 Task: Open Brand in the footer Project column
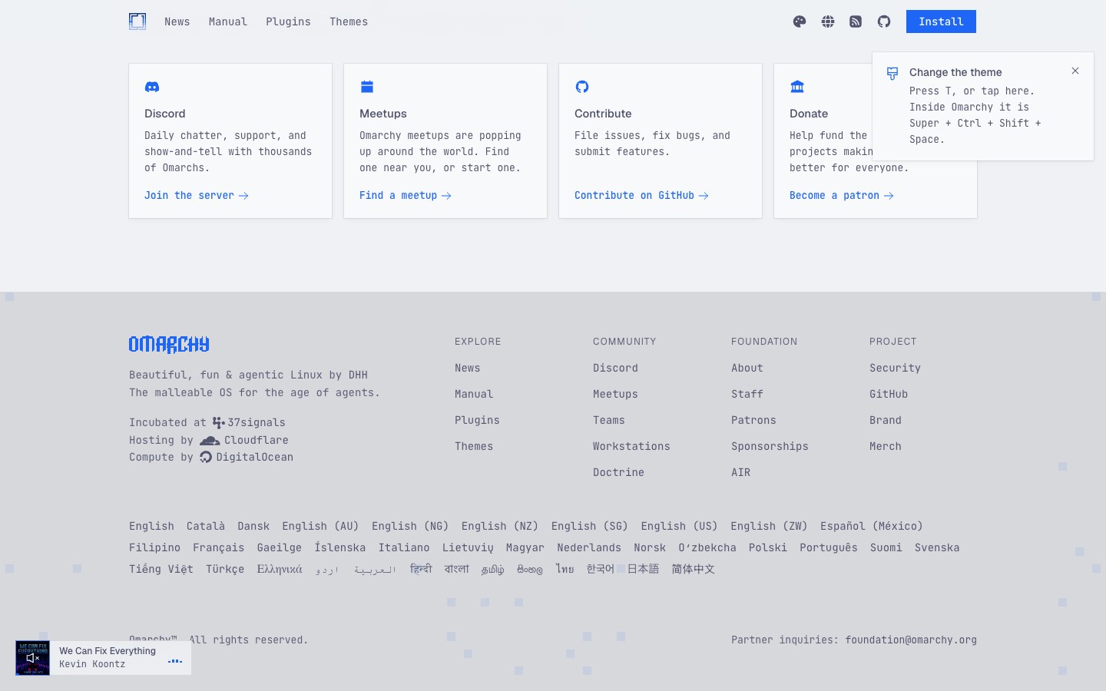(x=886, y=420)
